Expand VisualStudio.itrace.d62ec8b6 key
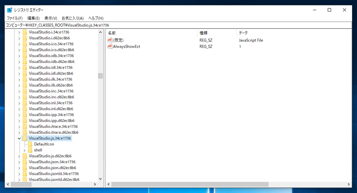The height and width of the screenshot is (193, 357). (19, 133)
